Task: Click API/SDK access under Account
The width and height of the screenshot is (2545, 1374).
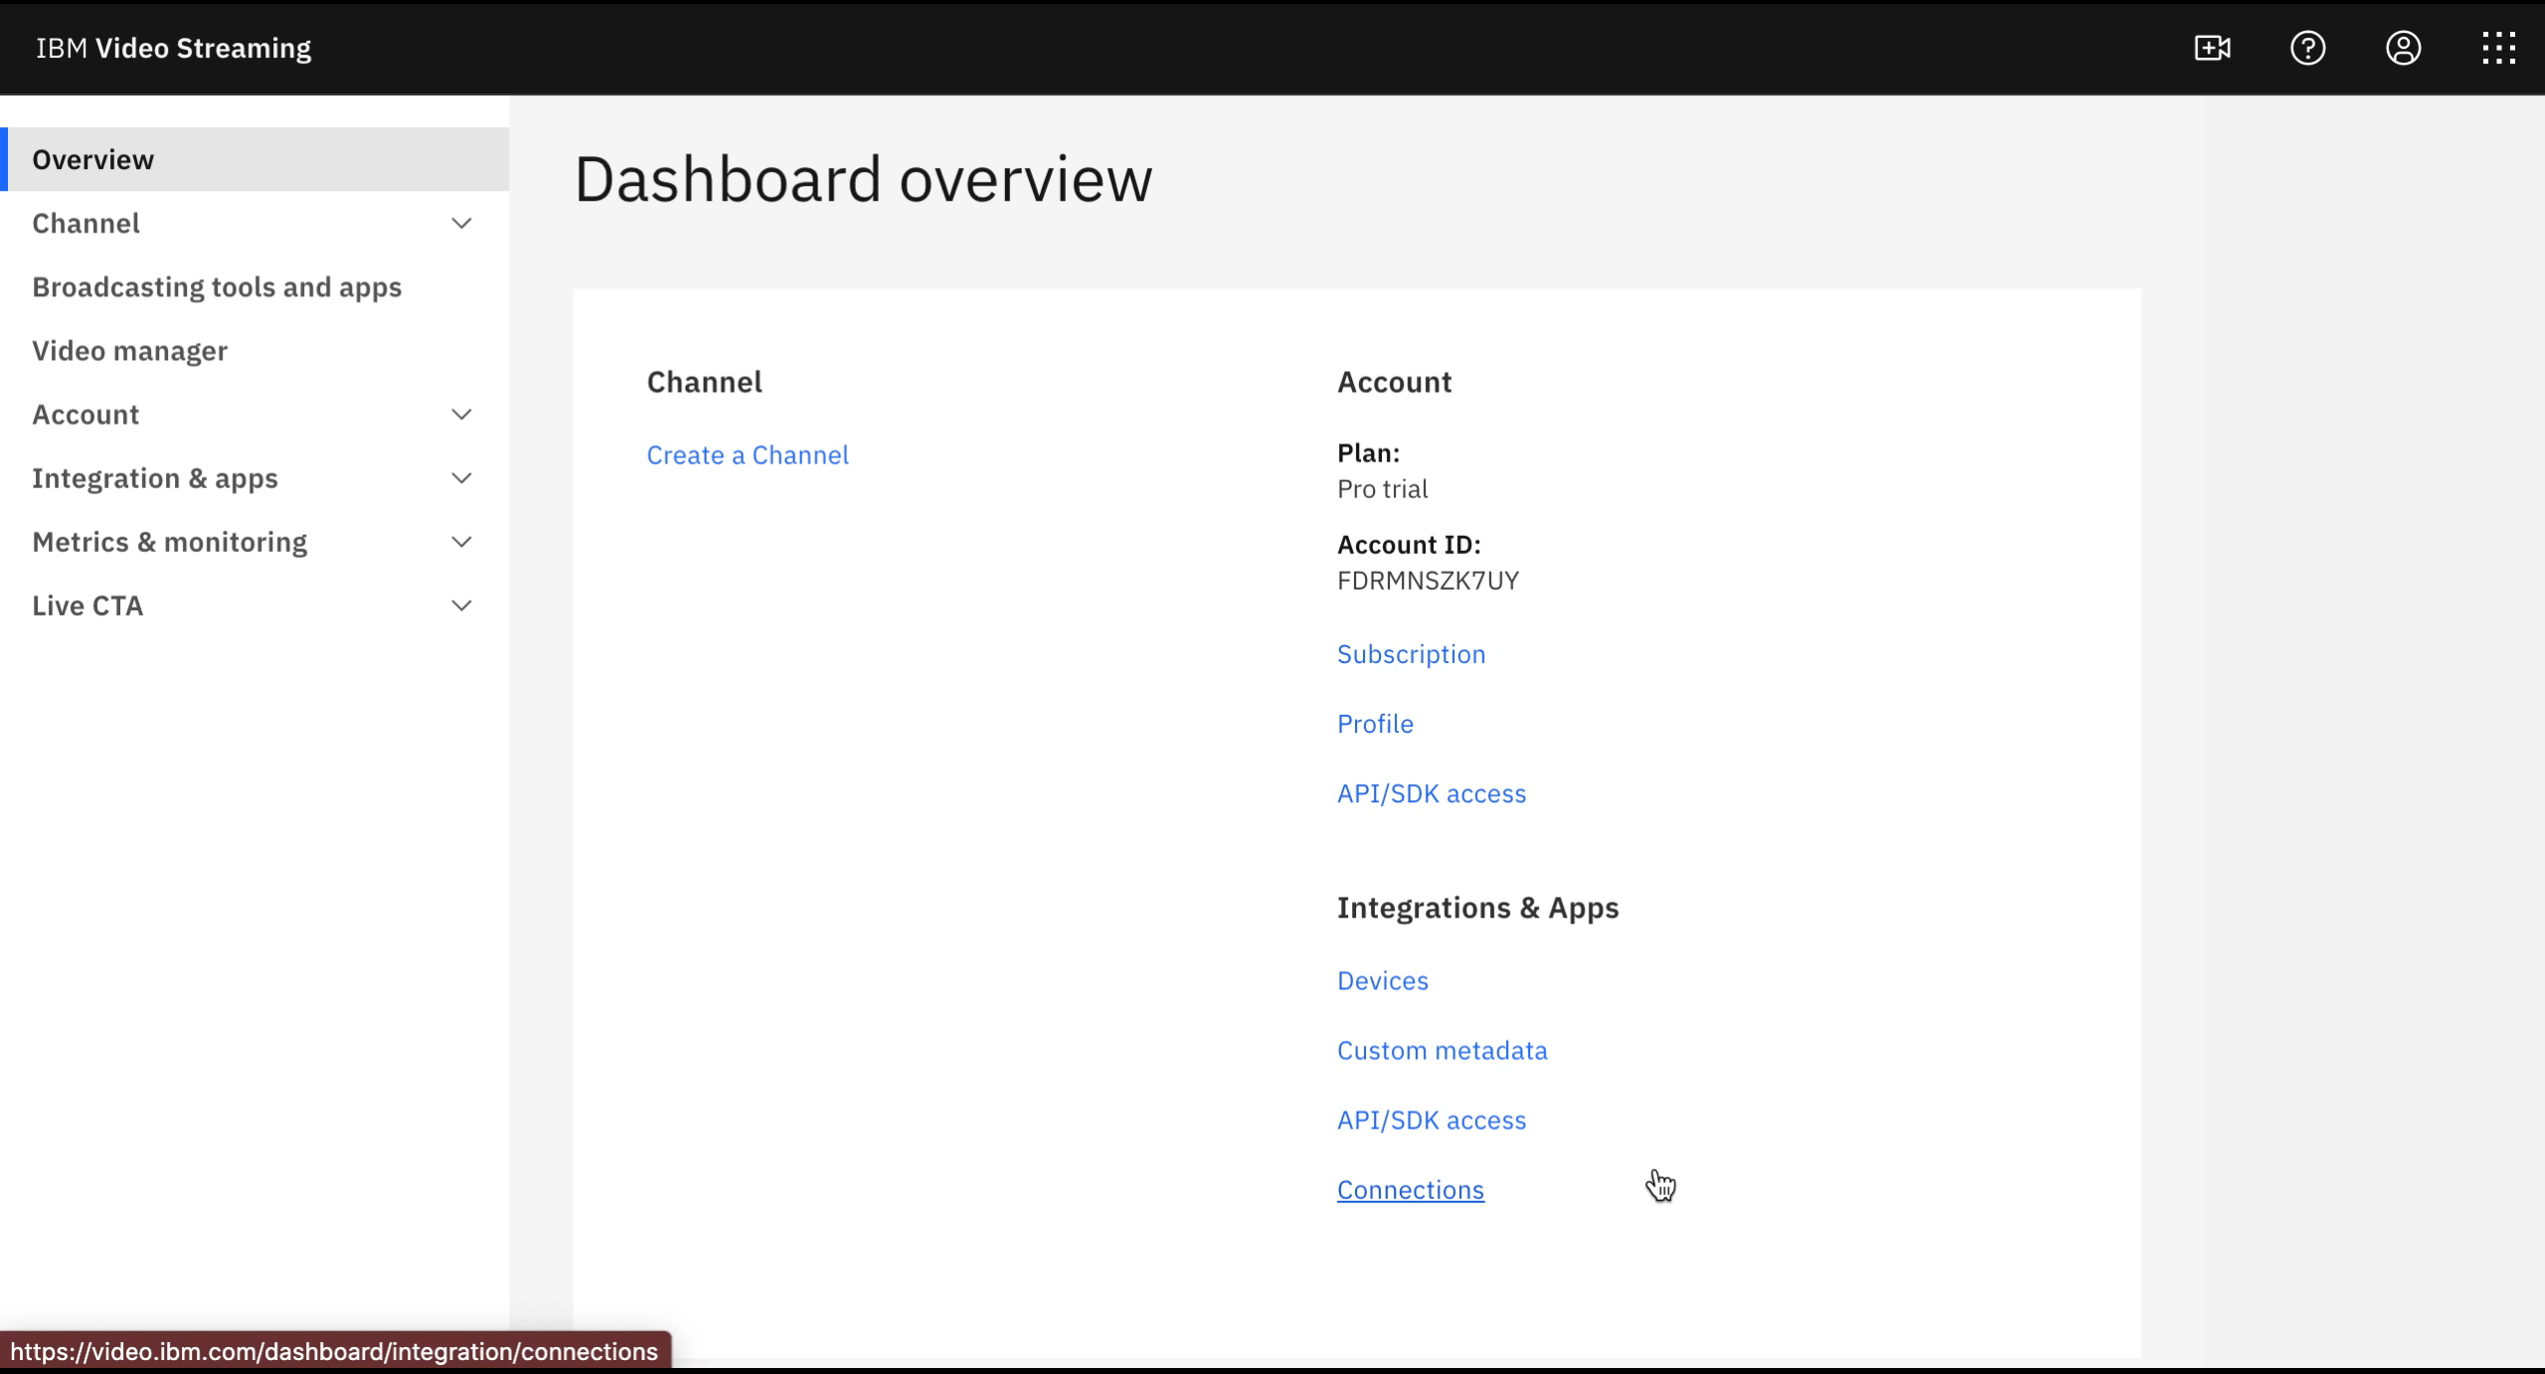Action: click(x=1431, y=793)
